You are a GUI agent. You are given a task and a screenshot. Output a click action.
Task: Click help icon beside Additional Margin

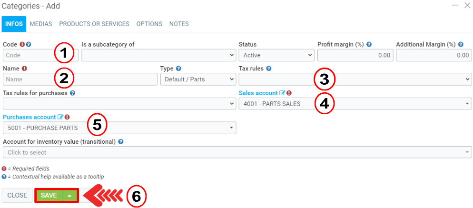pyautogui.click(x=461, y=45)
